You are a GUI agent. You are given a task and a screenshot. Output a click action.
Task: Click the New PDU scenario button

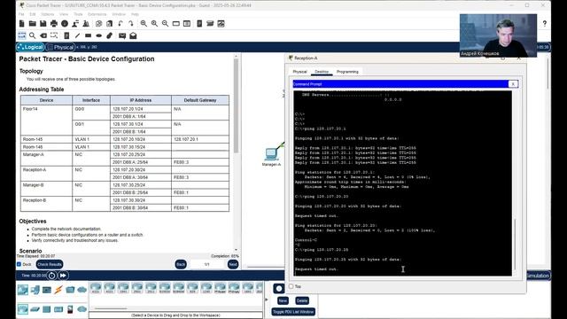[x=283, y=300]
